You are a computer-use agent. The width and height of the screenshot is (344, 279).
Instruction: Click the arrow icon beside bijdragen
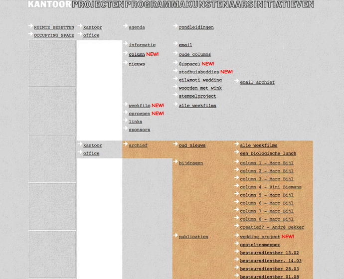pos(175,162)
